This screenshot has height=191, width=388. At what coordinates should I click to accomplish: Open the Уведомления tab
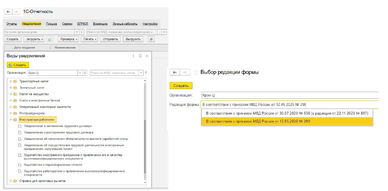tap(31, 24)
